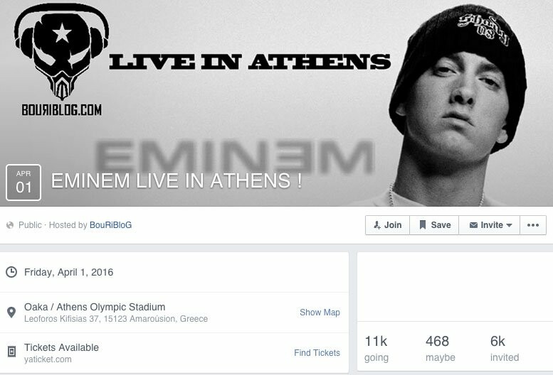
Task: View the 11k going guest list
Action: [376, 348]
